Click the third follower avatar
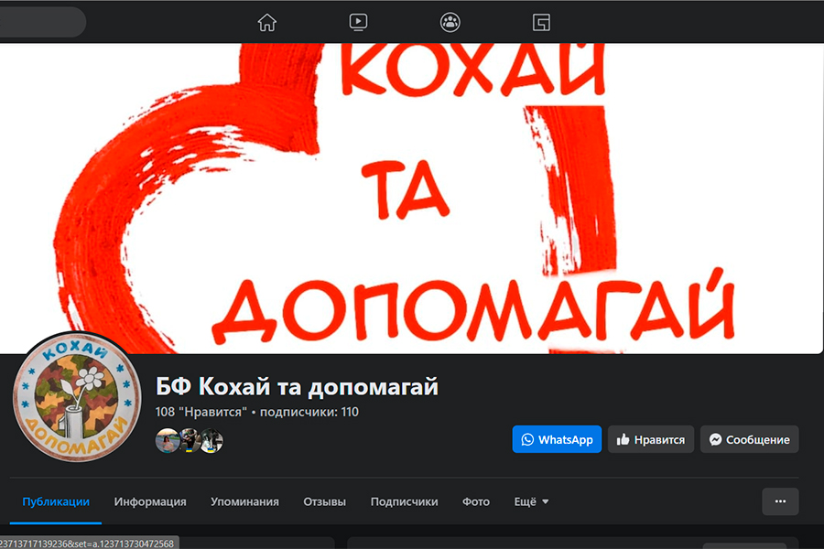This screenshot has height=549, width=824. pos(211,440)
